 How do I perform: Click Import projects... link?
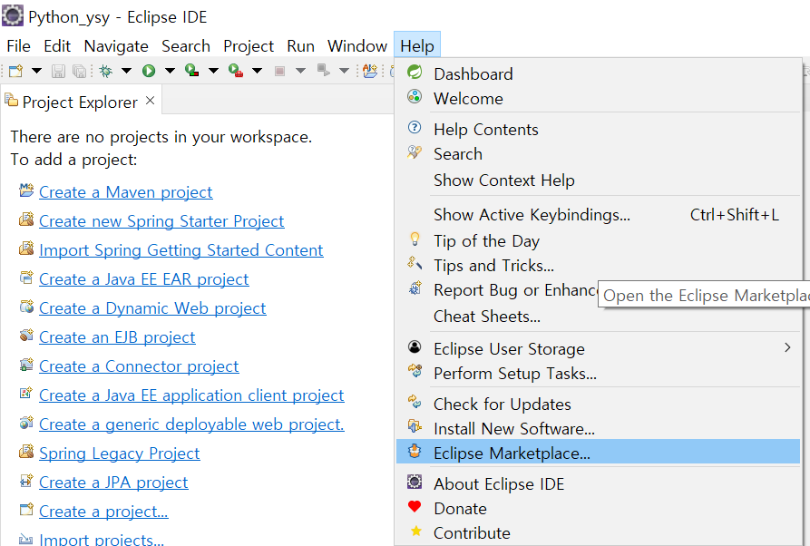(102, 539)
